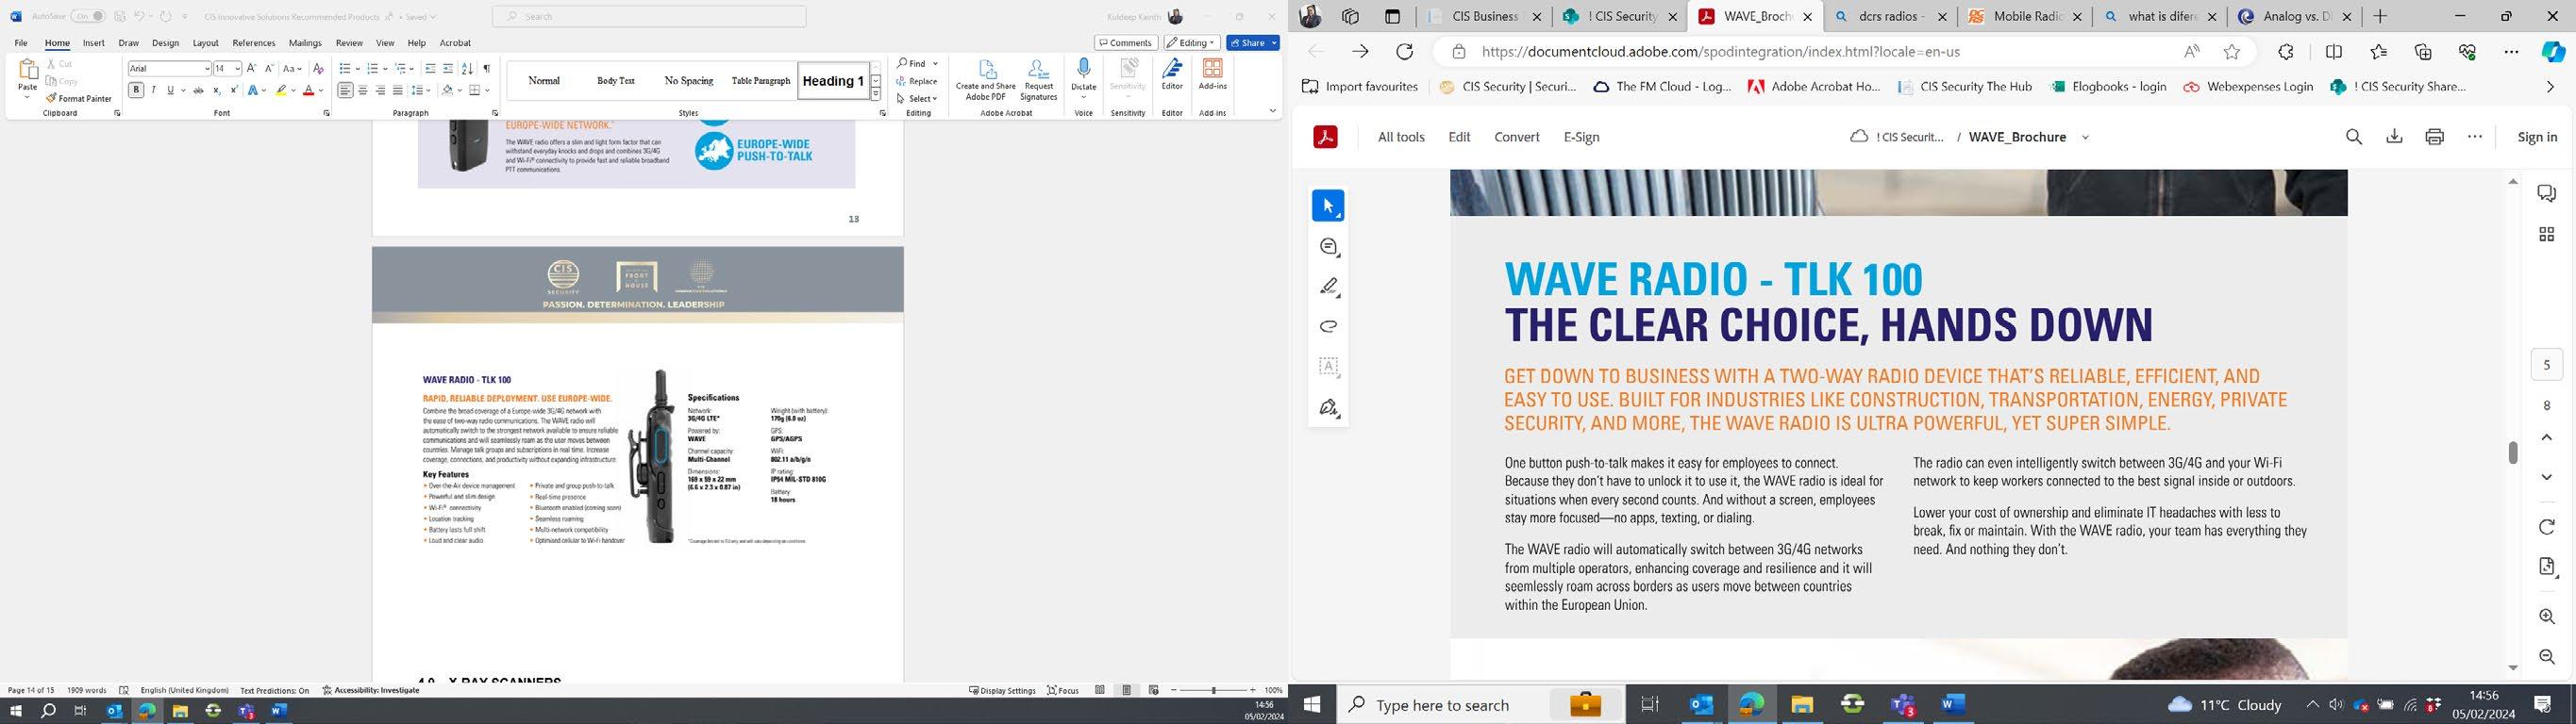Select the Acrobat add comment tool

1328,247
